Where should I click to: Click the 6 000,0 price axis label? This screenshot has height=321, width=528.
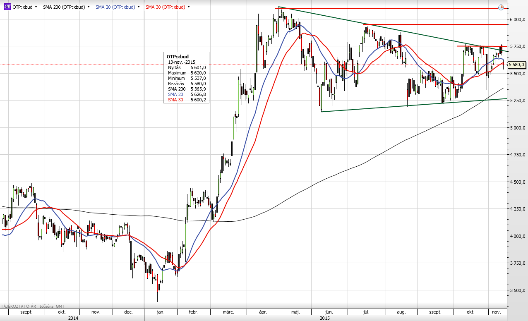518,19
